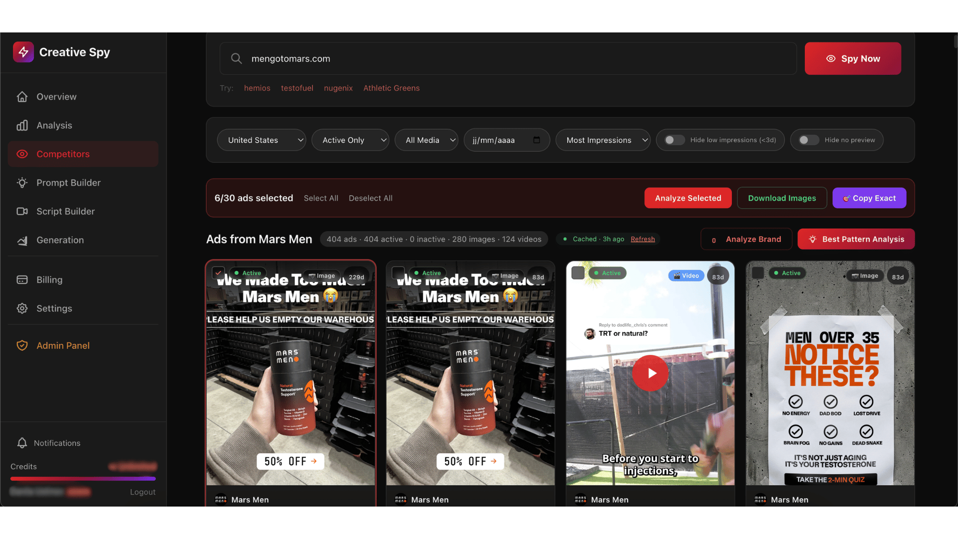The width and height of the screenshot is (958, 539).
Task: Click the play button on TRT video ad
Action: pos(650,373)
